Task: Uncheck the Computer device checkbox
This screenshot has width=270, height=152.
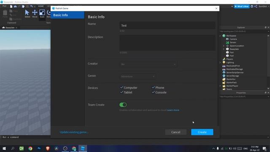Action: click(x=122, y=87)
